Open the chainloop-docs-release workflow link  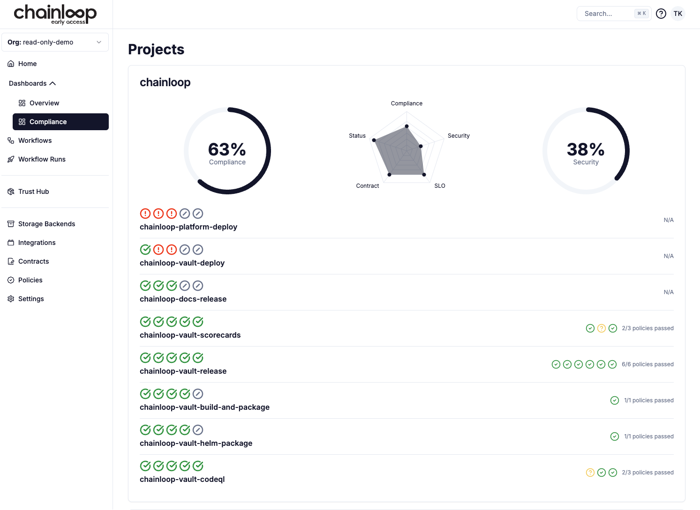[x=183, y=299]
